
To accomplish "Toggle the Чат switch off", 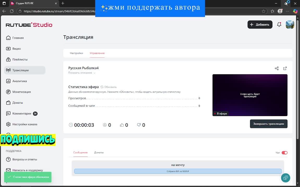I will coord(284,153).
